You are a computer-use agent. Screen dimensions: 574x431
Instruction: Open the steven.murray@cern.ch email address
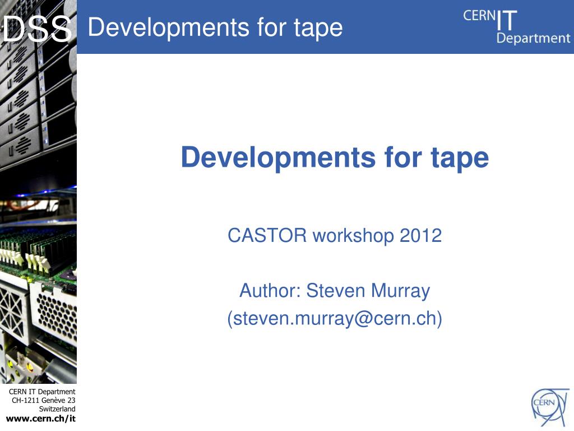(335, 319)
